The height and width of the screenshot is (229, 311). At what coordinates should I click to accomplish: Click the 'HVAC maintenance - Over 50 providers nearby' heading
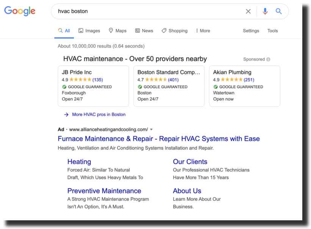(135, 59)
